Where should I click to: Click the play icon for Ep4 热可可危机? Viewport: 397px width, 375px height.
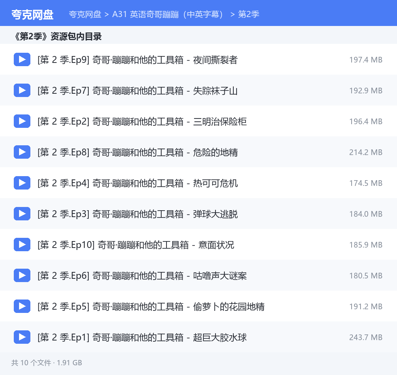(22, 183)
